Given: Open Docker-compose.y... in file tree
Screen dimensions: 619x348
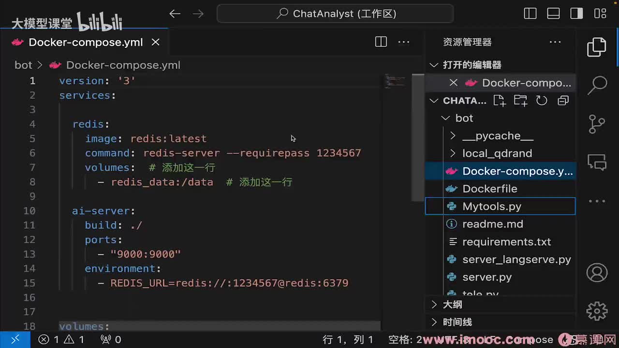Looking at the screenshot, I should (501, 171).
